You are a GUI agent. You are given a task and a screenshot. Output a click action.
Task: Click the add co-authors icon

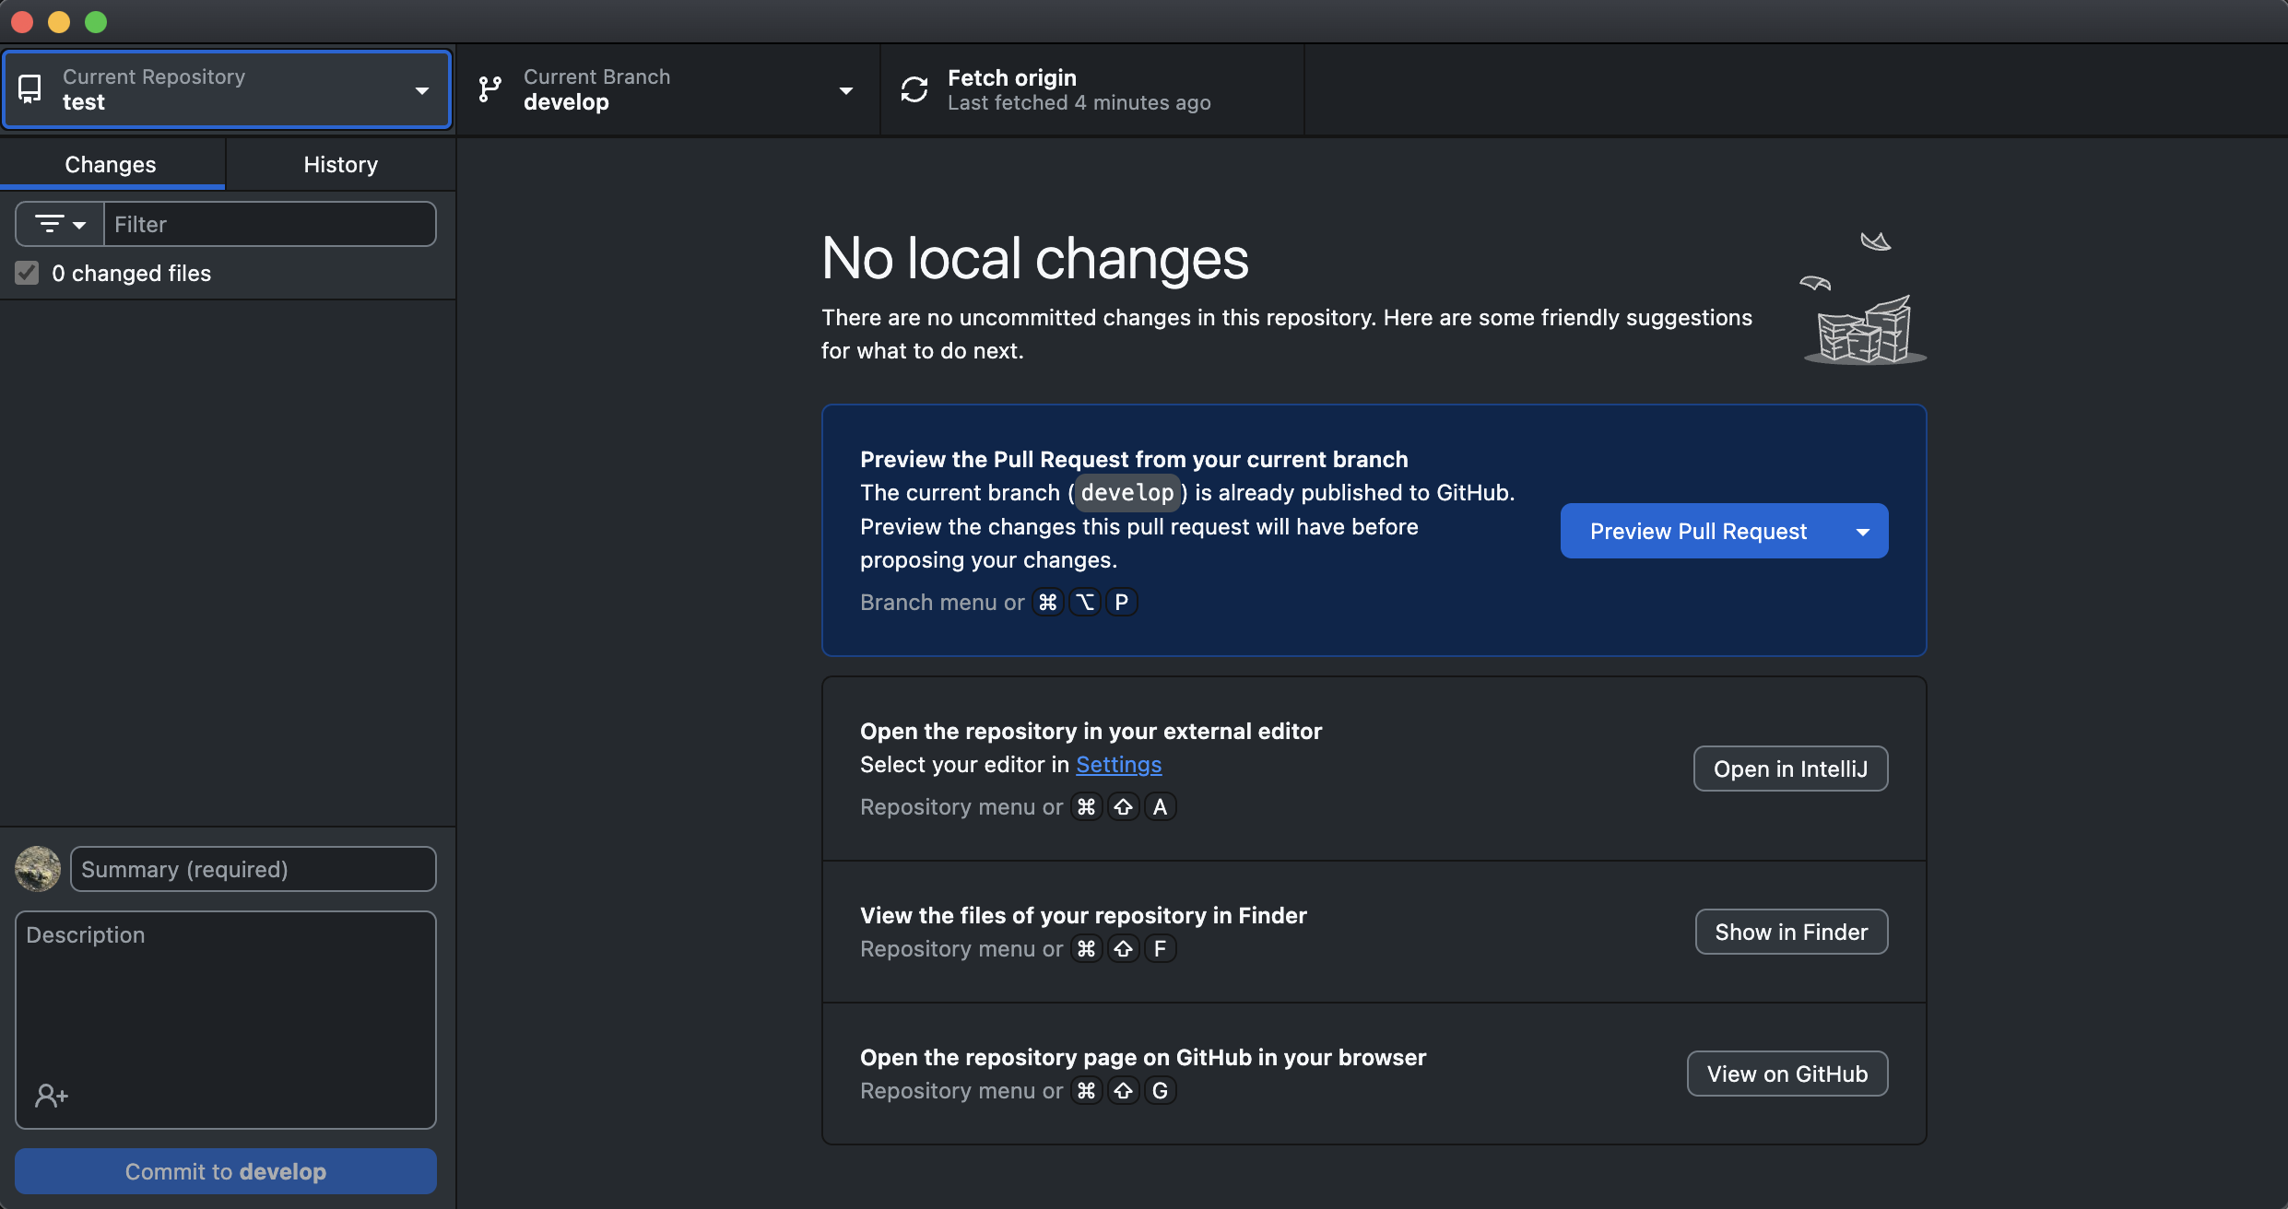click(52, 1096)
